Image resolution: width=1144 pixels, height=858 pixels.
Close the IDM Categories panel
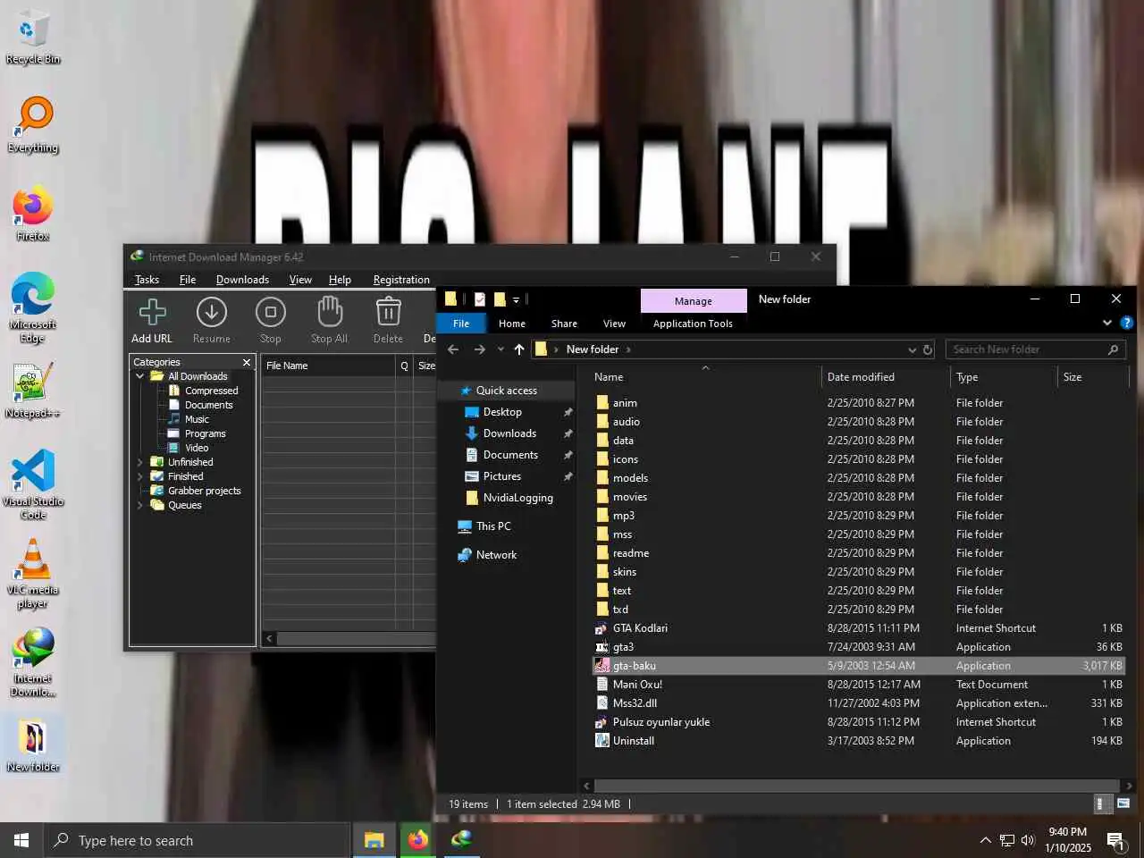point(247,362)
